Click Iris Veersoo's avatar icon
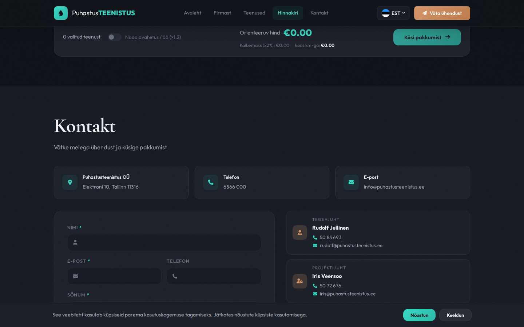This screenshot has height=327, width=524. coord(300,281)
